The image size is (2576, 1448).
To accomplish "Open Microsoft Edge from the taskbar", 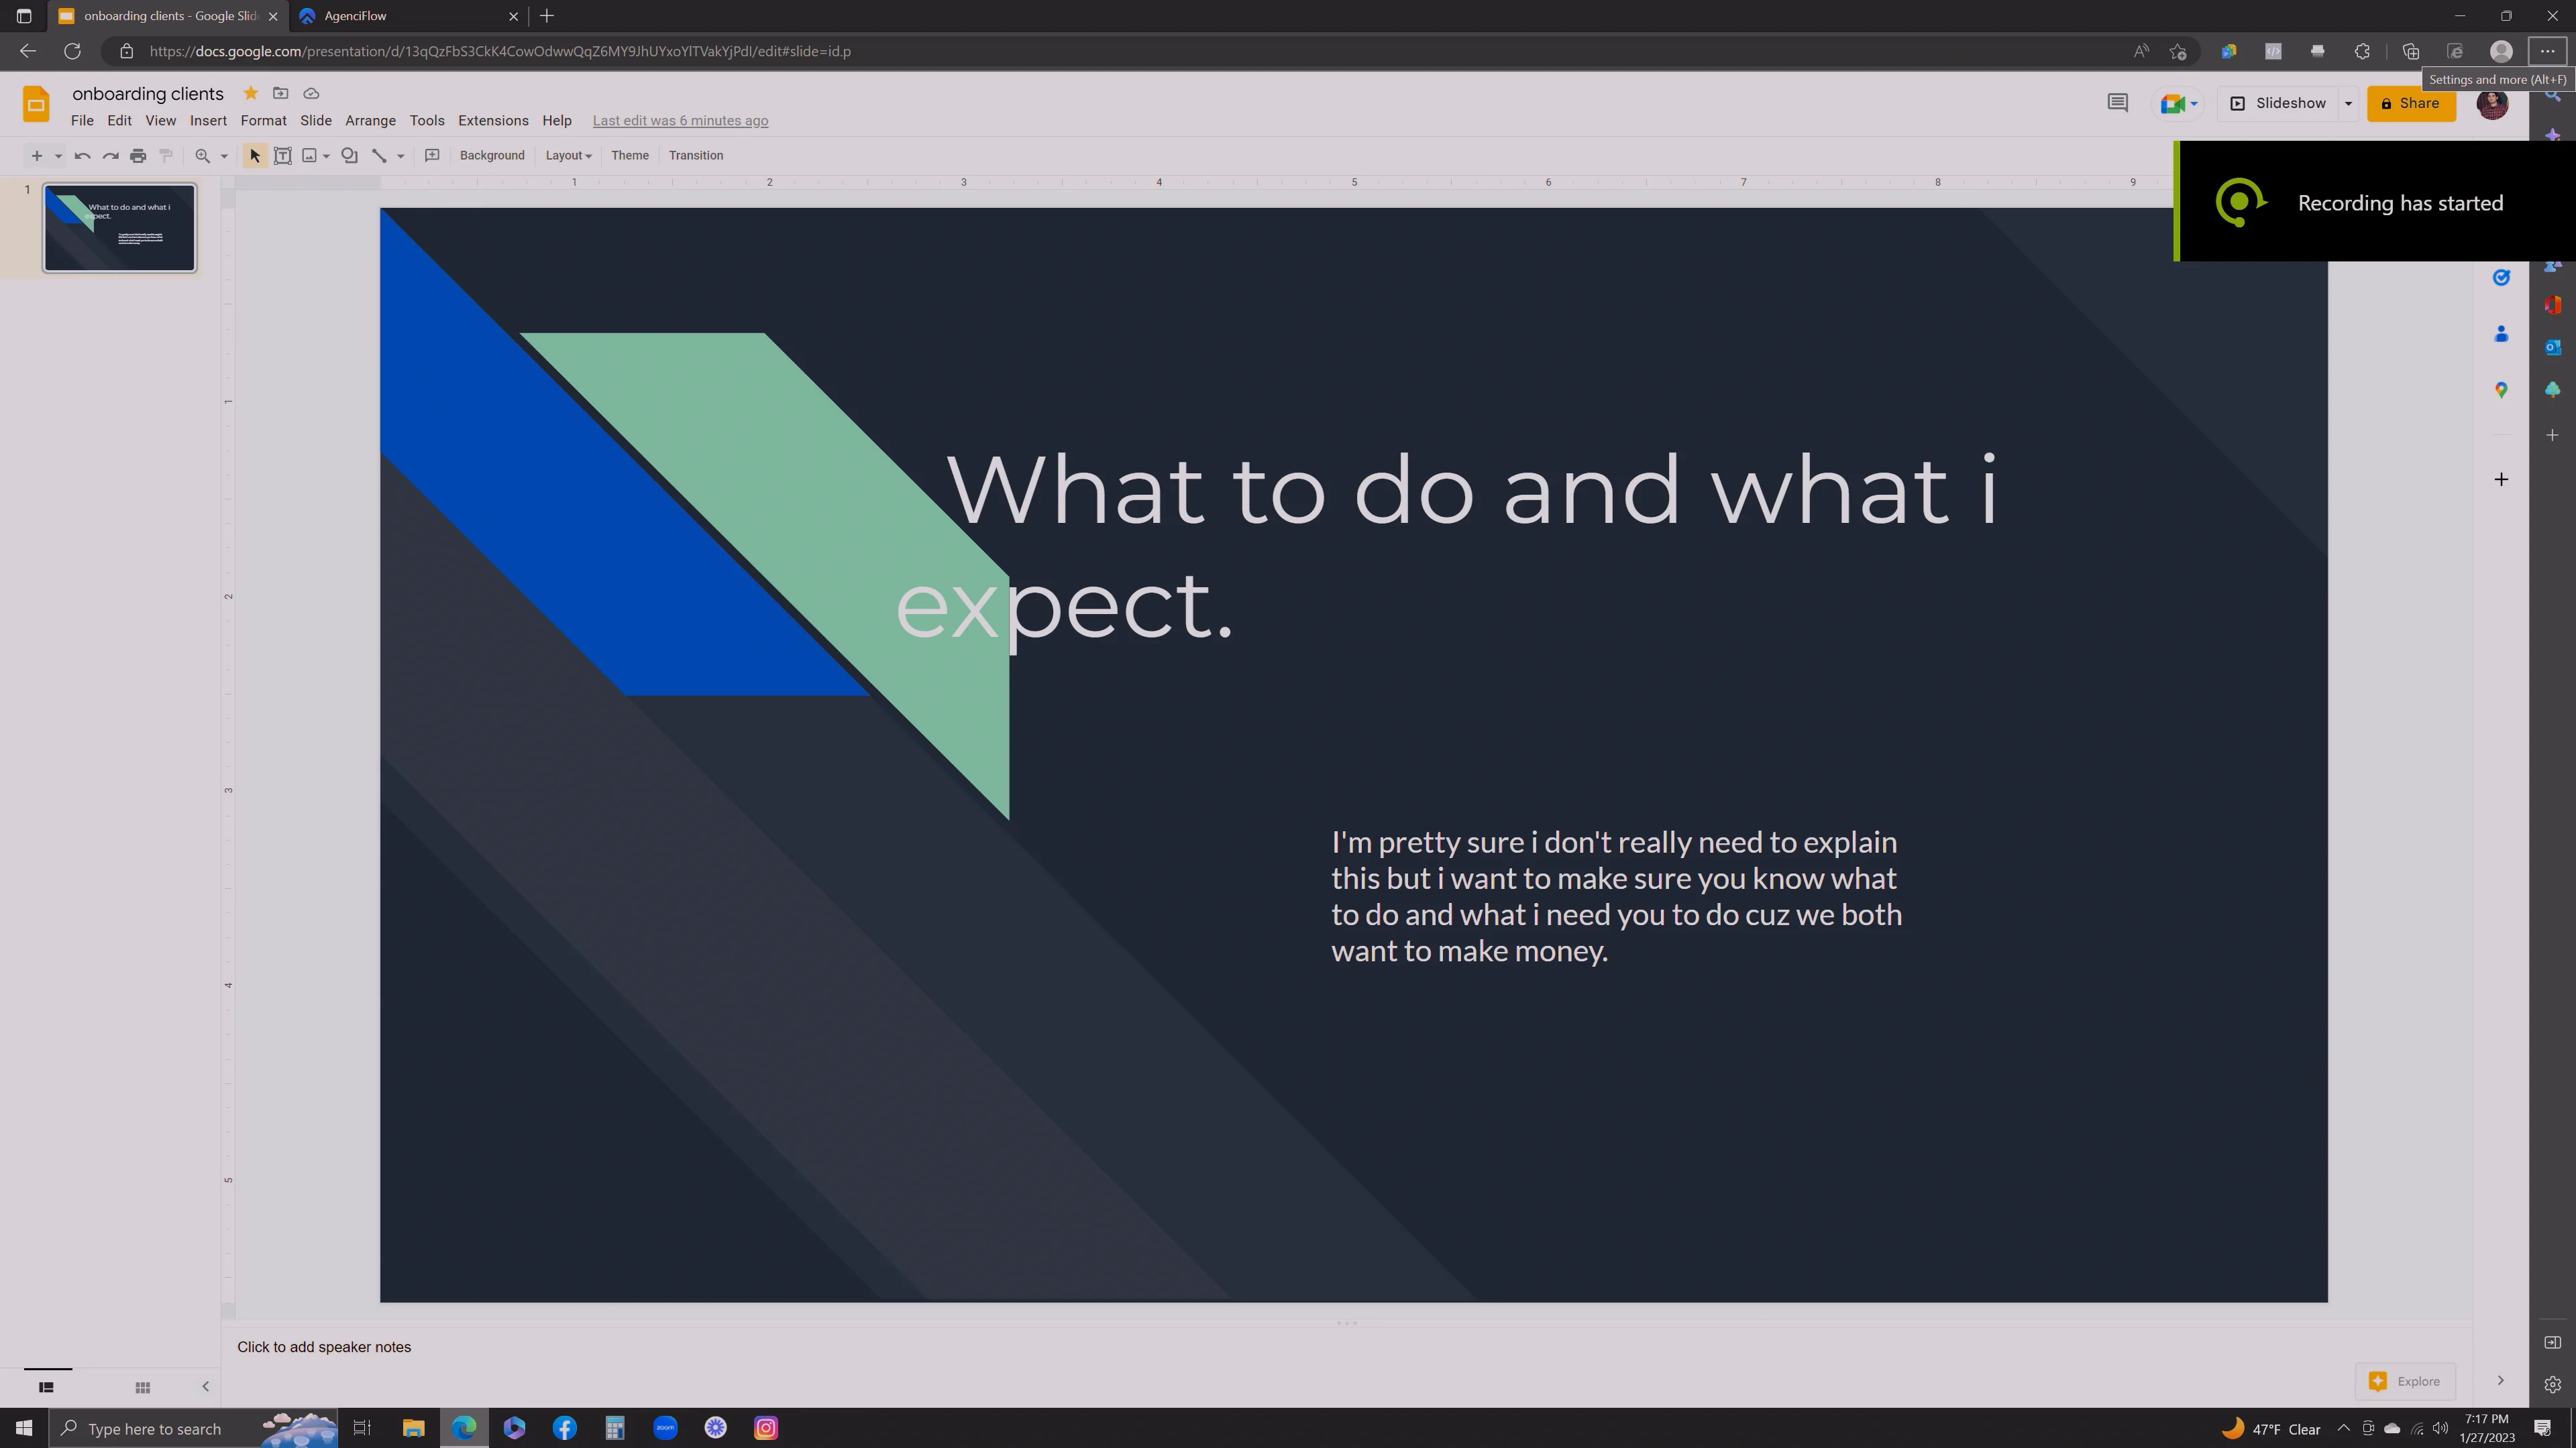I will point(464,1428).
